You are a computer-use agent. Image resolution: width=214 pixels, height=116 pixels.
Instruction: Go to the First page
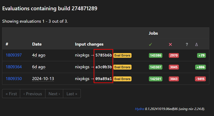pos(11,94)
